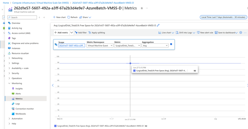The height and width of the screenshot is (129, 248).
Task: Click the Instances monitor icon
Action: point(9,48)
